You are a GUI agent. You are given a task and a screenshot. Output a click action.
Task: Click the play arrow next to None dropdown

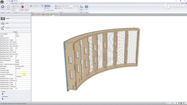coord(75,6)
